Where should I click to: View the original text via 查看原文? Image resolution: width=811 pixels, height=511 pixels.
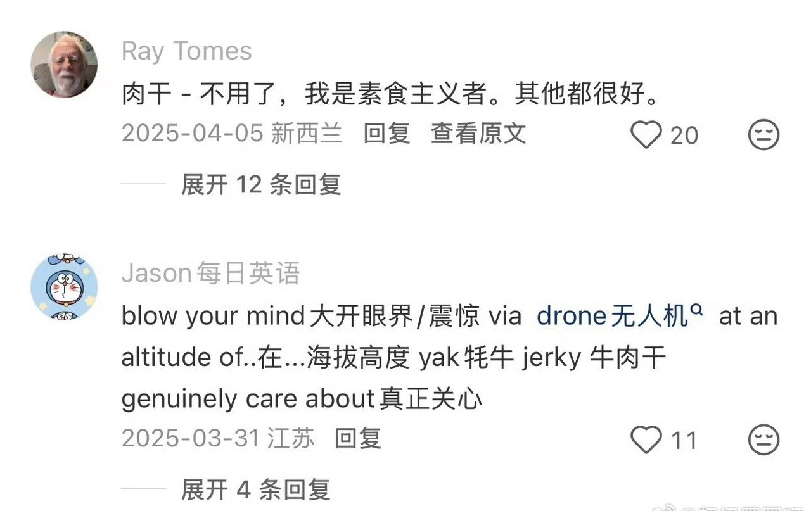478,134
